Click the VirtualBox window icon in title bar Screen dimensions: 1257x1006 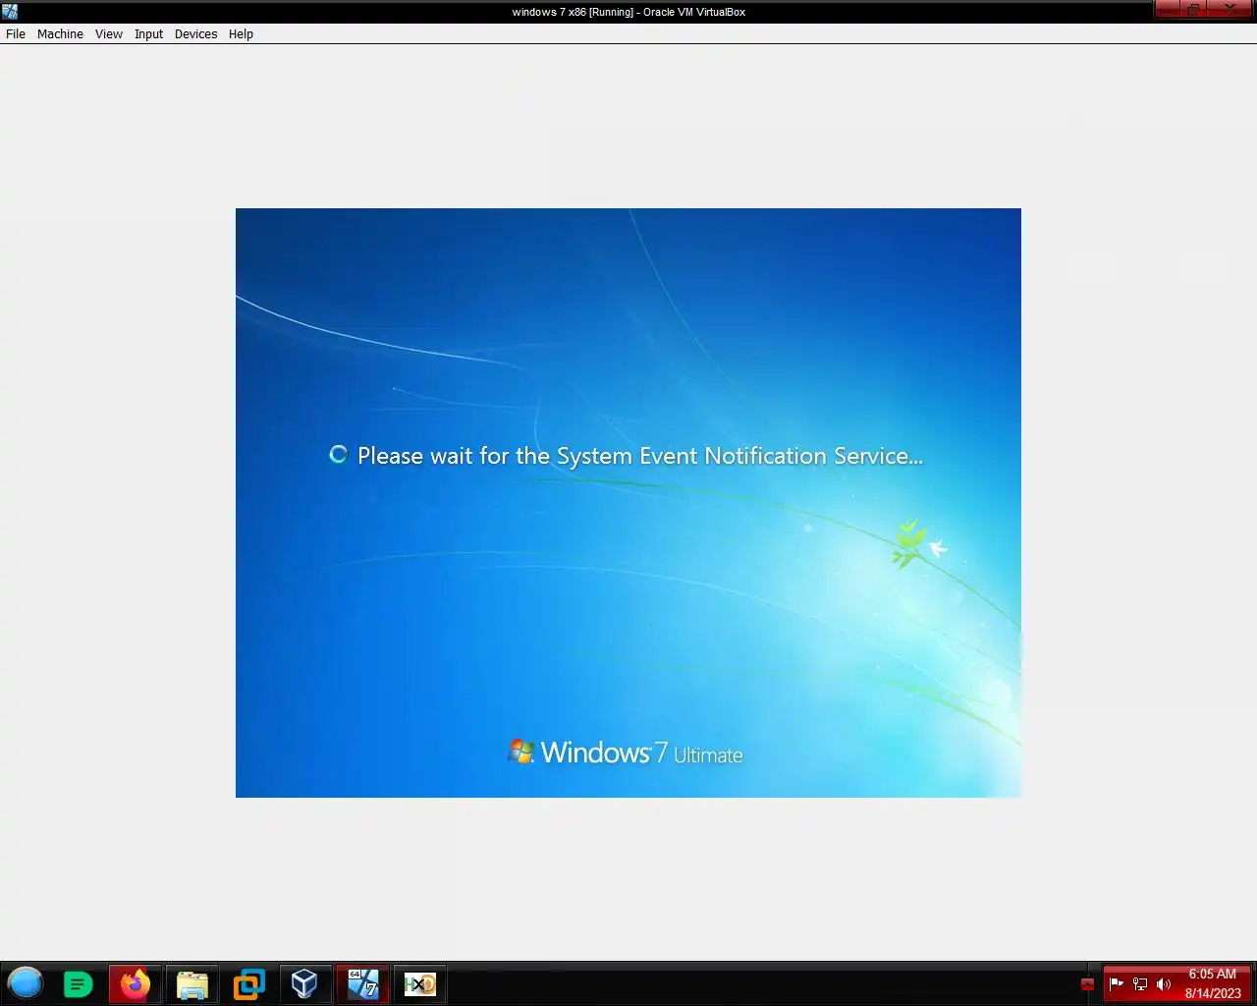[10, 12]
